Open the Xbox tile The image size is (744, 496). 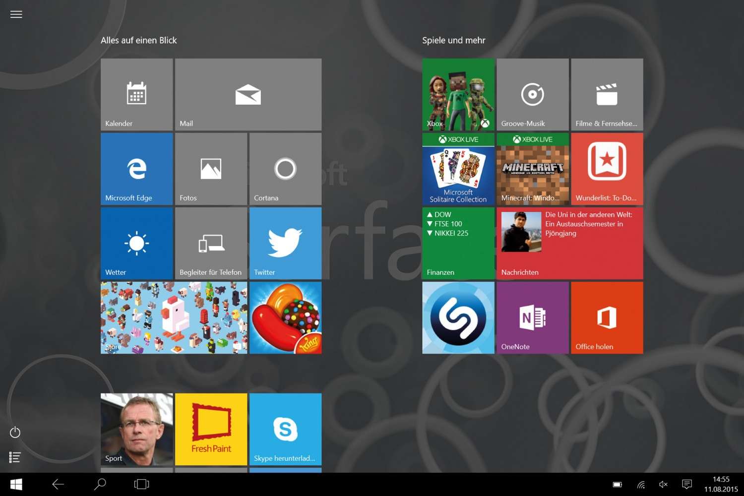(x=458, y=94)
